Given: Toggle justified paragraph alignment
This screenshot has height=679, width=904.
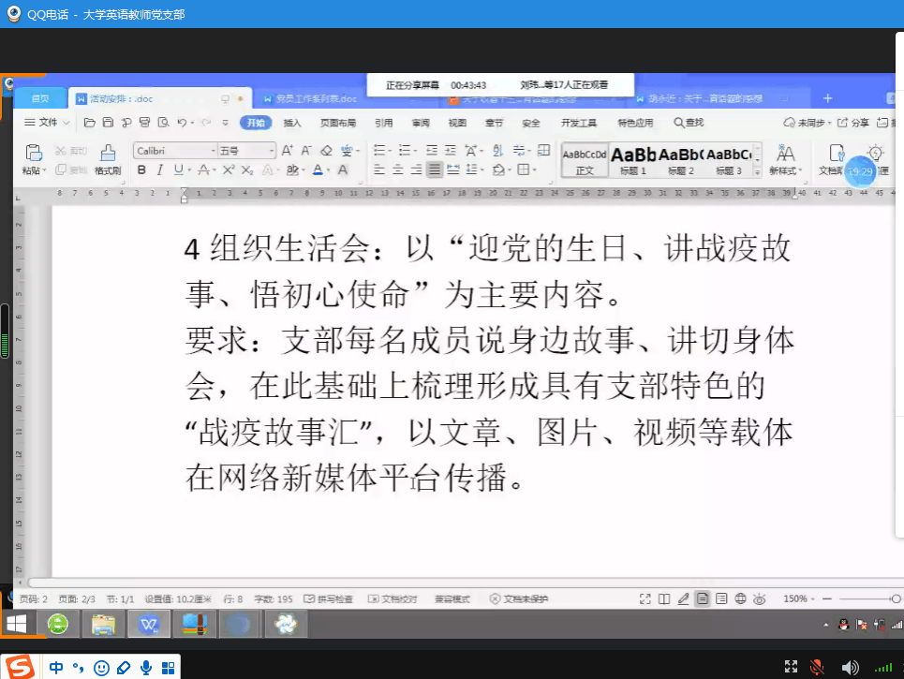Looking at the screenshot, I should (x=434, y=170).
